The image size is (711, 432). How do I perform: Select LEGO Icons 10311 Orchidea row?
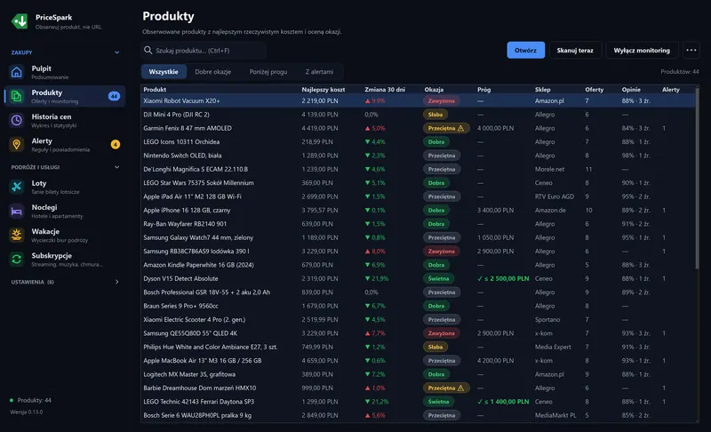(418, 142)
